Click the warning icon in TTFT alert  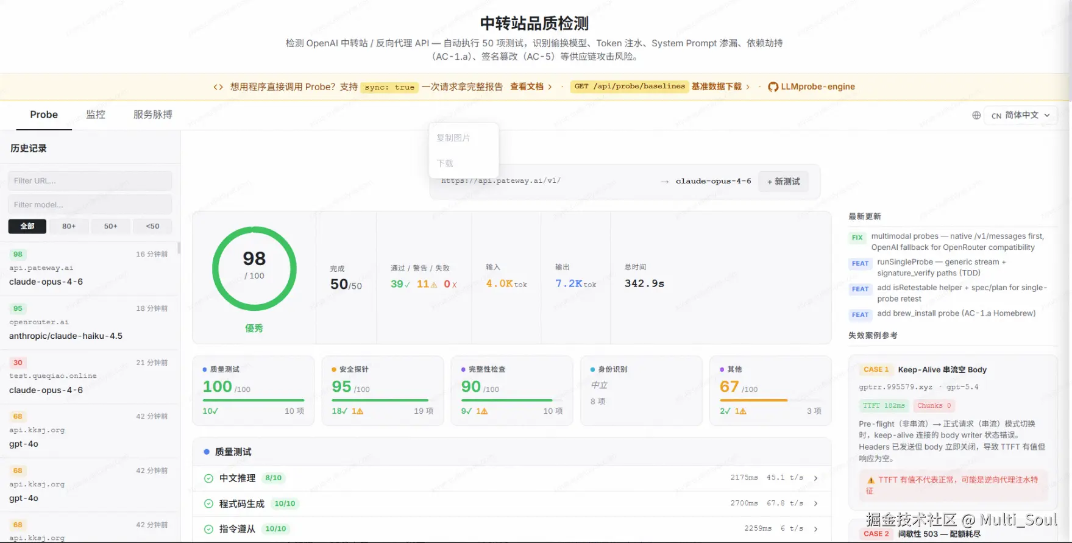pyautogui.click(x=871, y=480)
